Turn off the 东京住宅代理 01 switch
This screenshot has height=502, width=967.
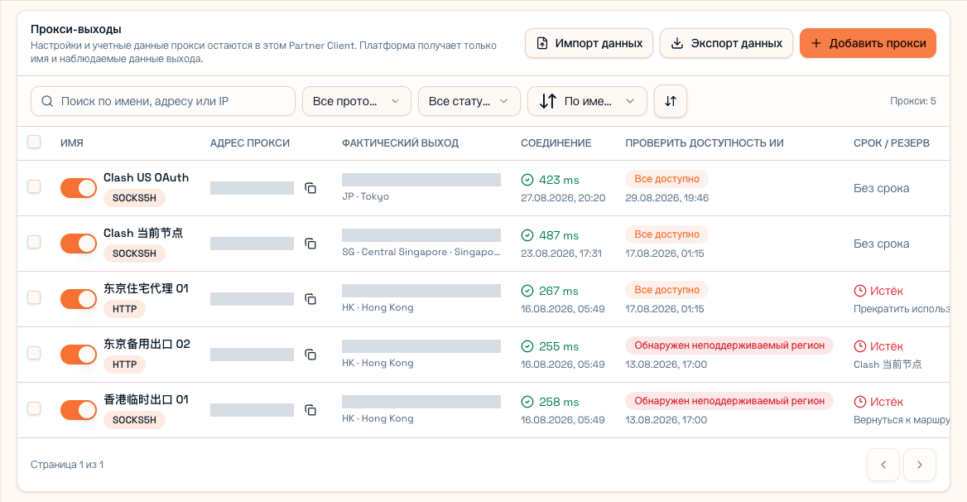(79, 299)
